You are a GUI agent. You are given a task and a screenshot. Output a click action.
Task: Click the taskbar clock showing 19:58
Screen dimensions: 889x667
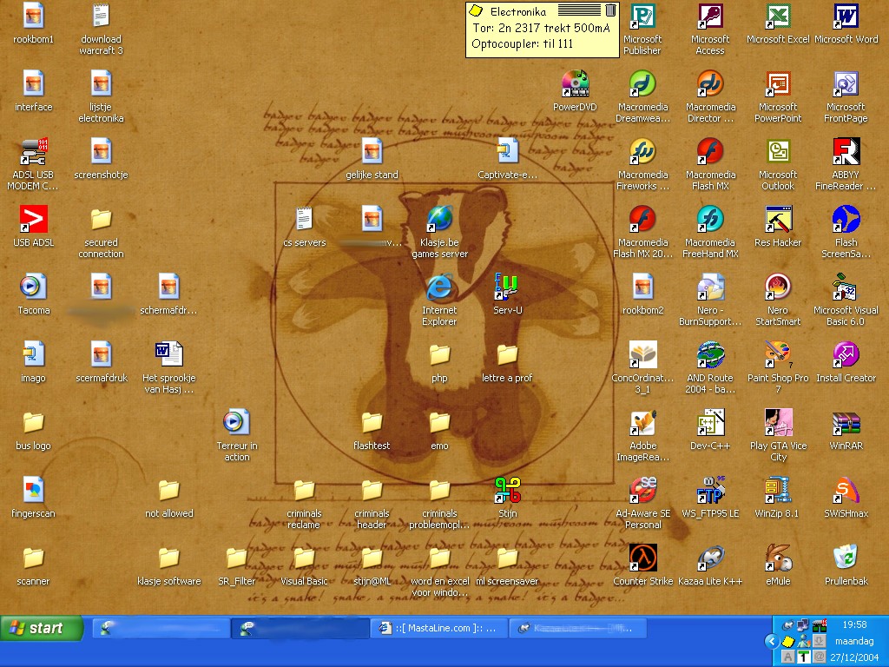coord(854,624)
